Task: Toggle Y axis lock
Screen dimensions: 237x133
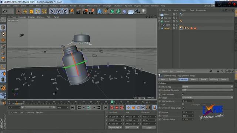Action: coord(59,11)
